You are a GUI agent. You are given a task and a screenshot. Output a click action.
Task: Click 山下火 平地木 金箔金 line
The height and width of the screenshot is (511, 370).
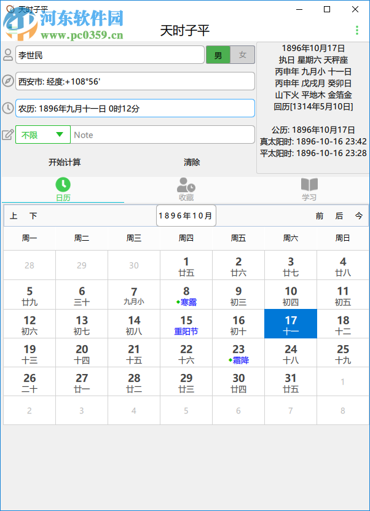click(x=313, y=95)
